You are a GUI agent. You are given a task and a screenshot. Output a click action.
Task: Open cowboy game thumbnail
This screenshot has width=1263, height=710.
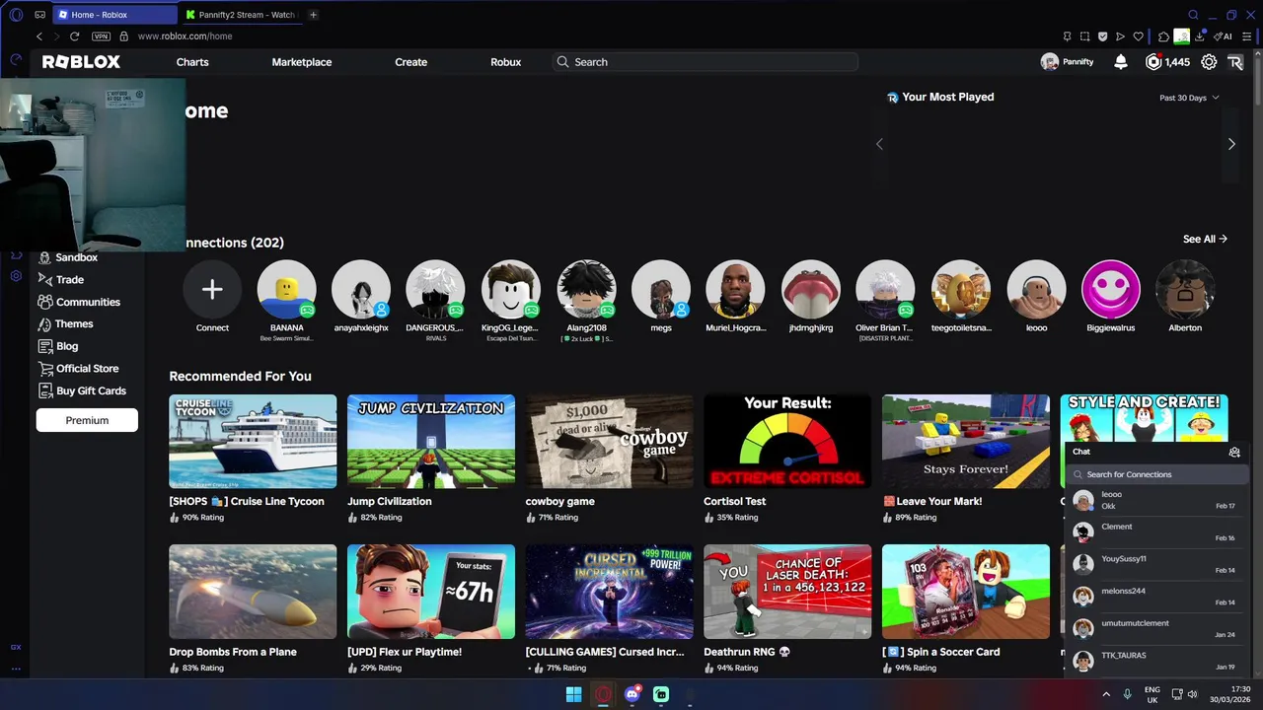click(x=610, y=442)
